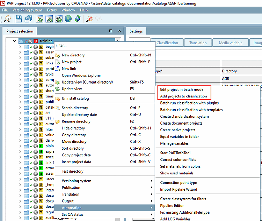Image resolution: width=262 pixels, height=221 pixels.
Task: Click the globe refresh arrows icon
Action: tap(78, 19)
